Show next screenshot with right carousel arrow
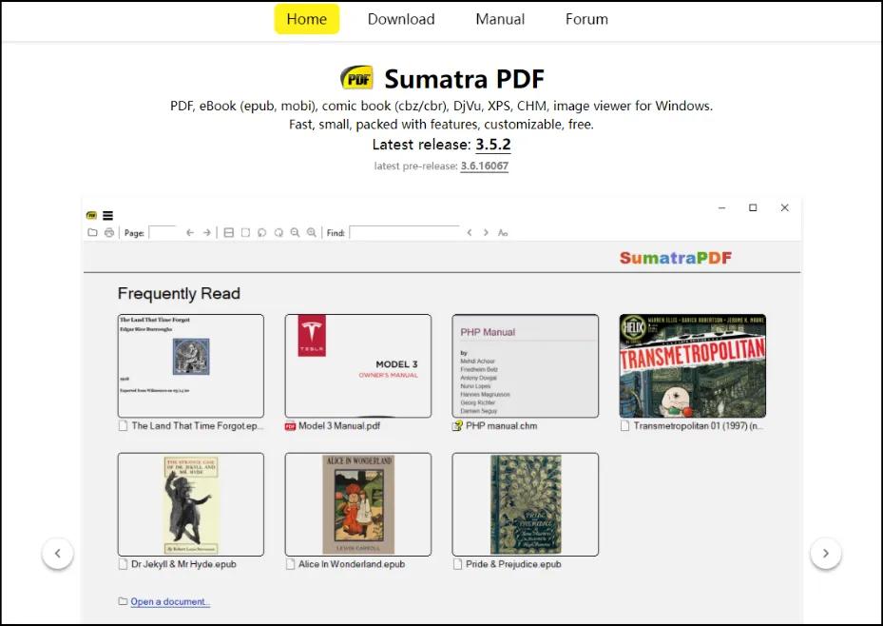This screenshot has height=626, width=883. pyautogui.click(x=825, y=553)
